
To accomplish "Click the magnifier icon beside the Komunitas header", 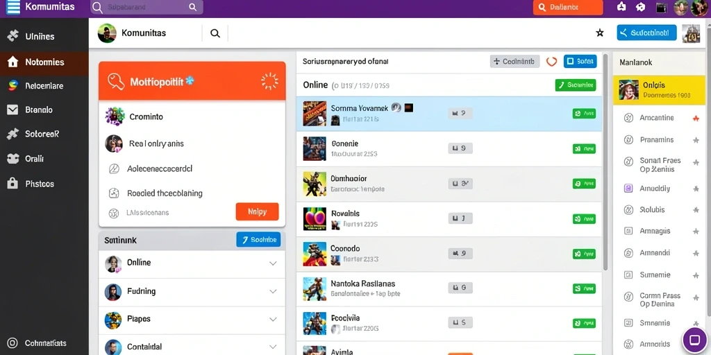I will (x=215, y=33).
